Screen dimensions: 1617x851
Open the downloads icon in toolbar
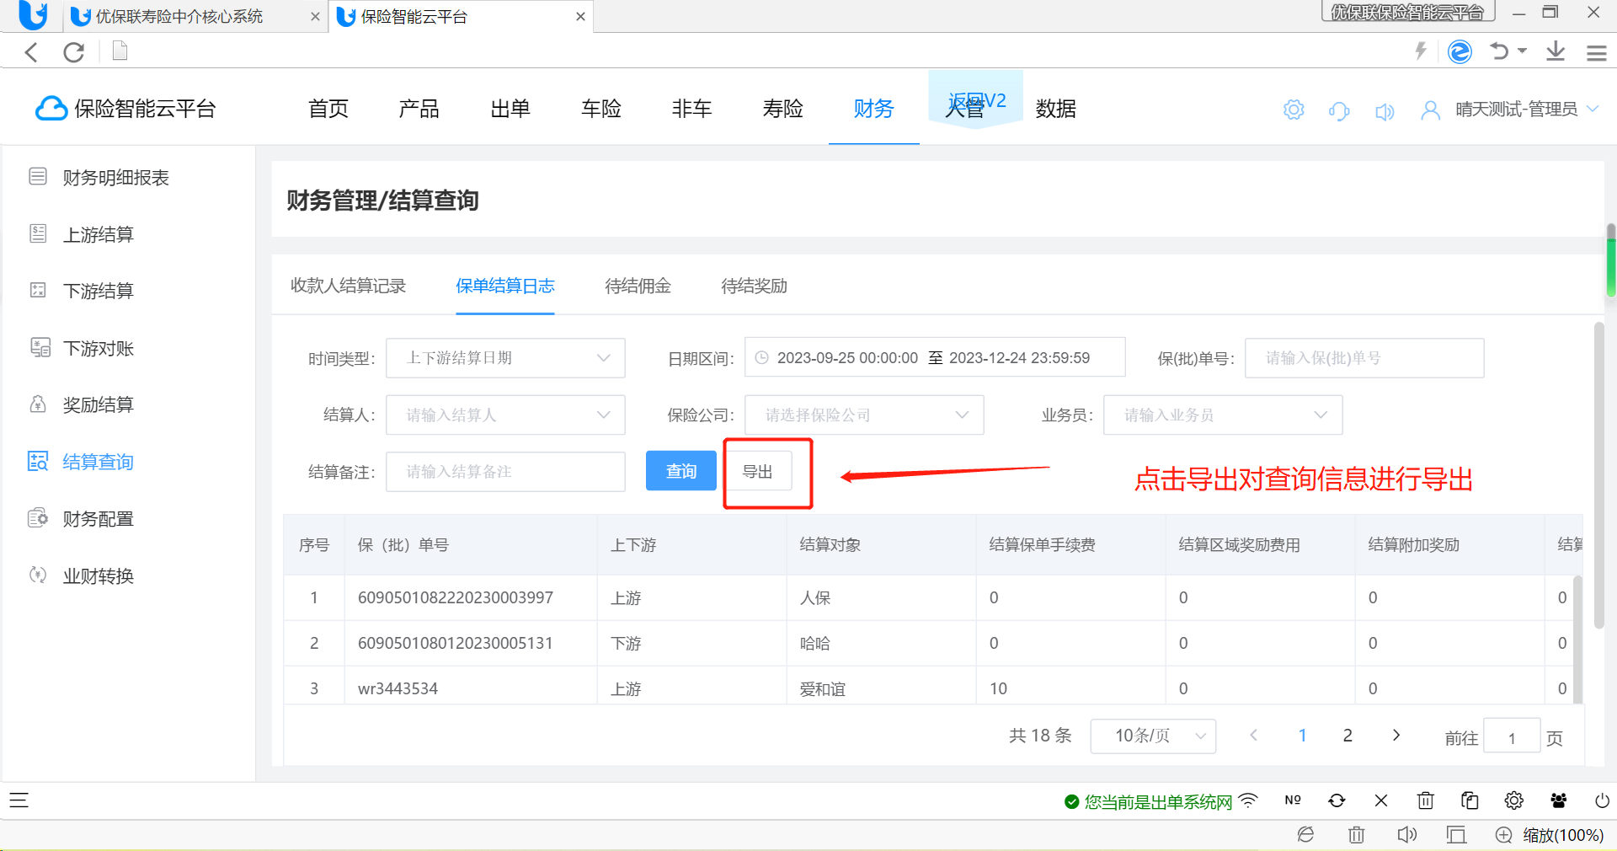(1556, 51)
